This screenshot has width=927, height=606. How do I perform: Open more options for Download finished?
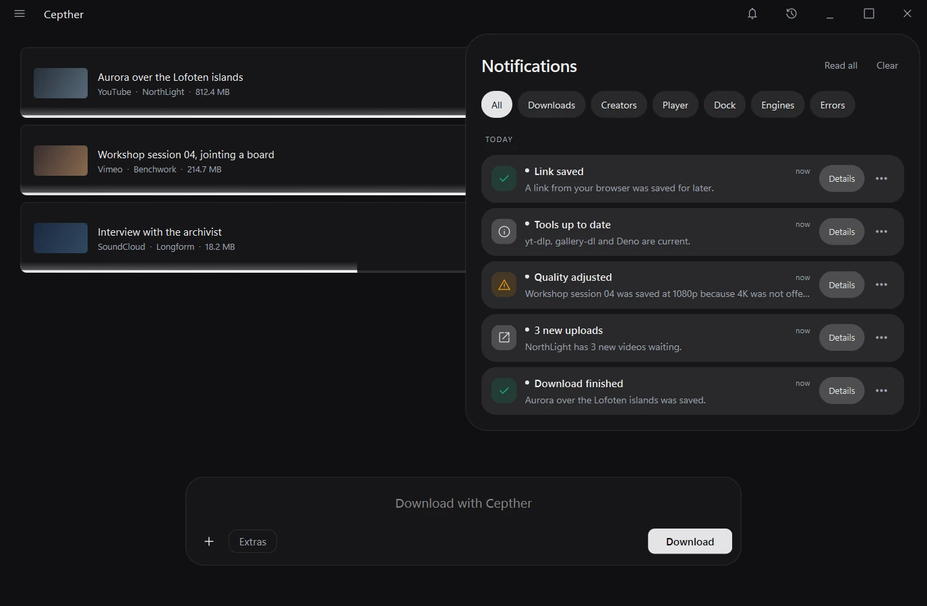[x=881, y=391]
